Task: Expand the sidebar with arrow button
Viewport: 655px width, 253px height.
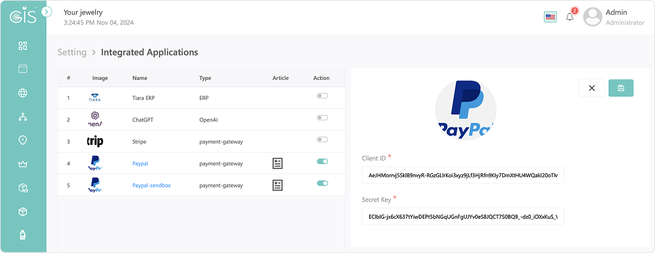Action: pyautogui.click(x=47, y=12)
